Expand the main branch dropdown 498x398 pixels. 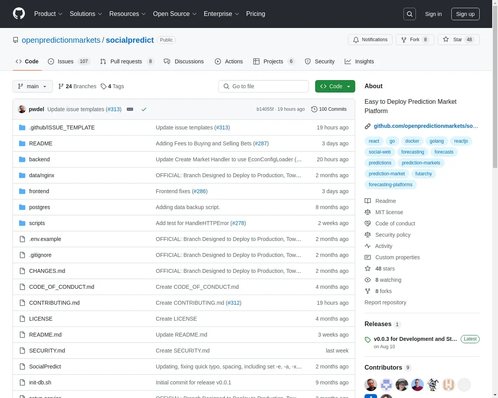[x=33, y=86]
